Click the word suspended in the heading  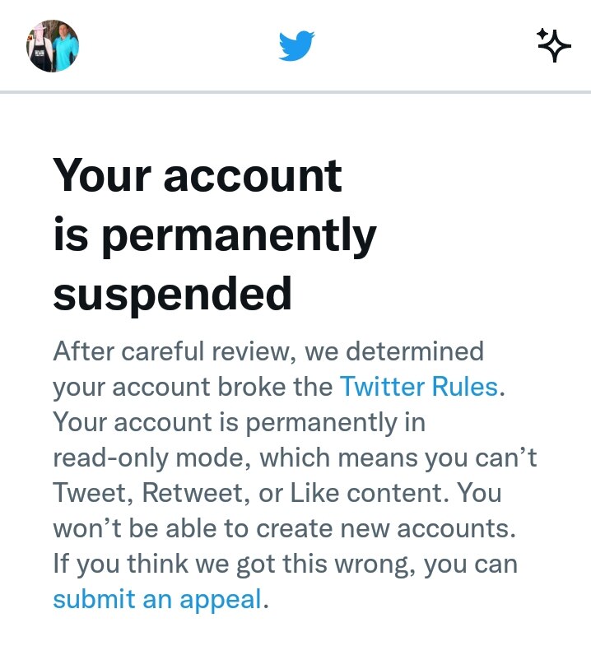tap(172, 294)
